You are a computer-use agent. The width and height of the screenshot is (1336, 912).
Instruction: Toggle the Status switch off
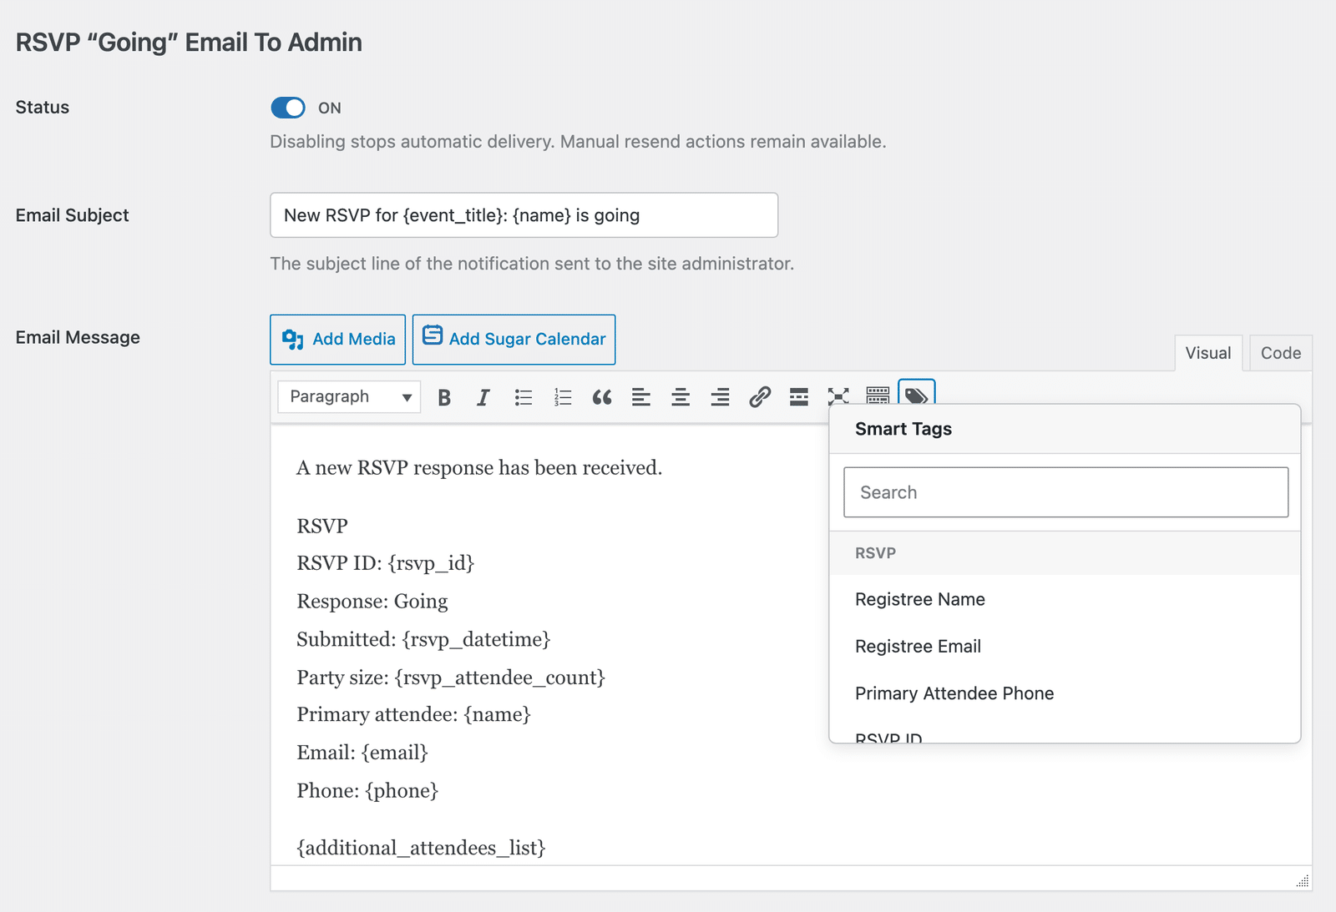288,108
